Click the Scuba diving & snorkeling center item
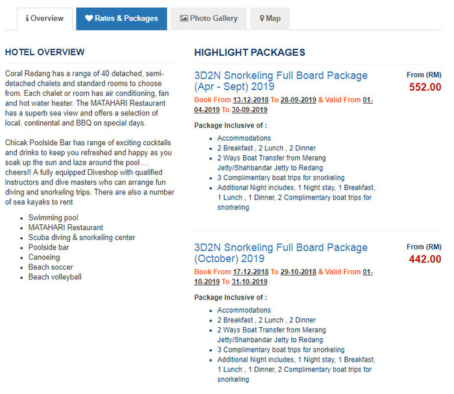 tap(82, 238)
